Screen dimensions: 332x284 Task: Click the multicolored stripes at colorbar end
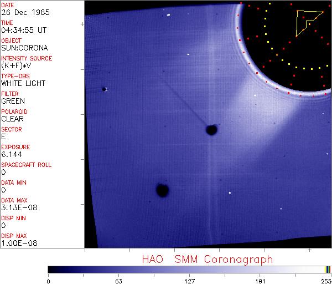point(328,270)
